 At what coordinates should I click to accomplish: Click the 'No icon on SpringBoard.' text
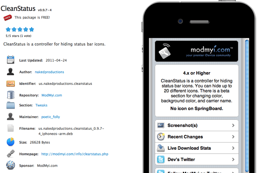(x=197, y=109)
